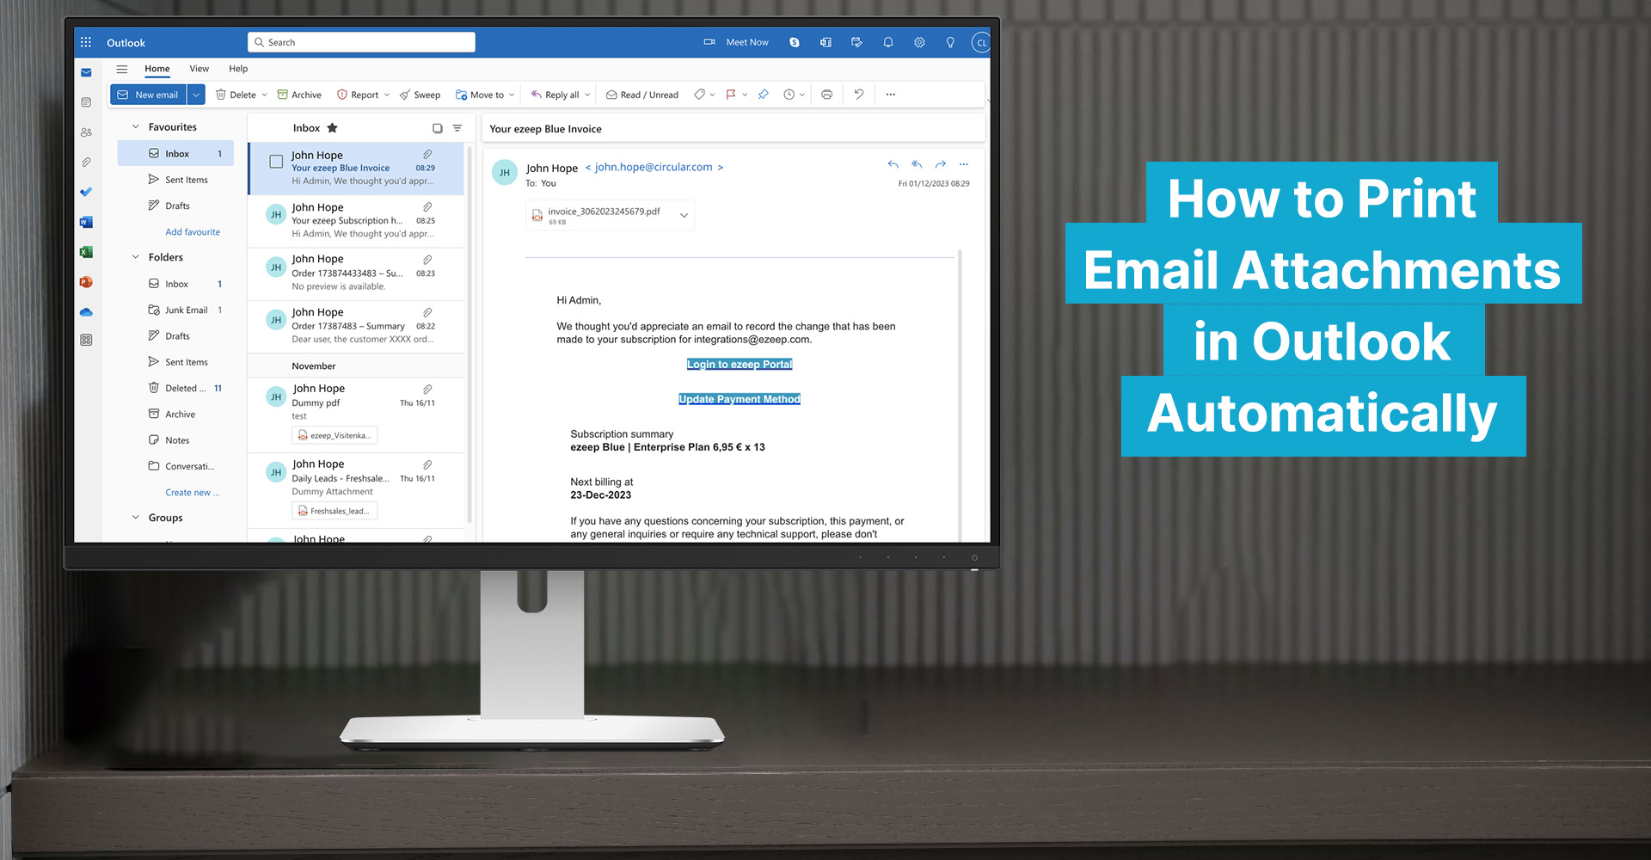The image size is (1651, 860).
Task: Collapse the Folders section
Action: [x=135, y=257]
